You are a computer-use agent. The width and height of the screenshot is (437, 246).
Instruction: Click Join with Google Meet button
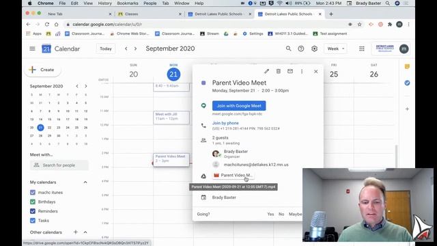239,106
